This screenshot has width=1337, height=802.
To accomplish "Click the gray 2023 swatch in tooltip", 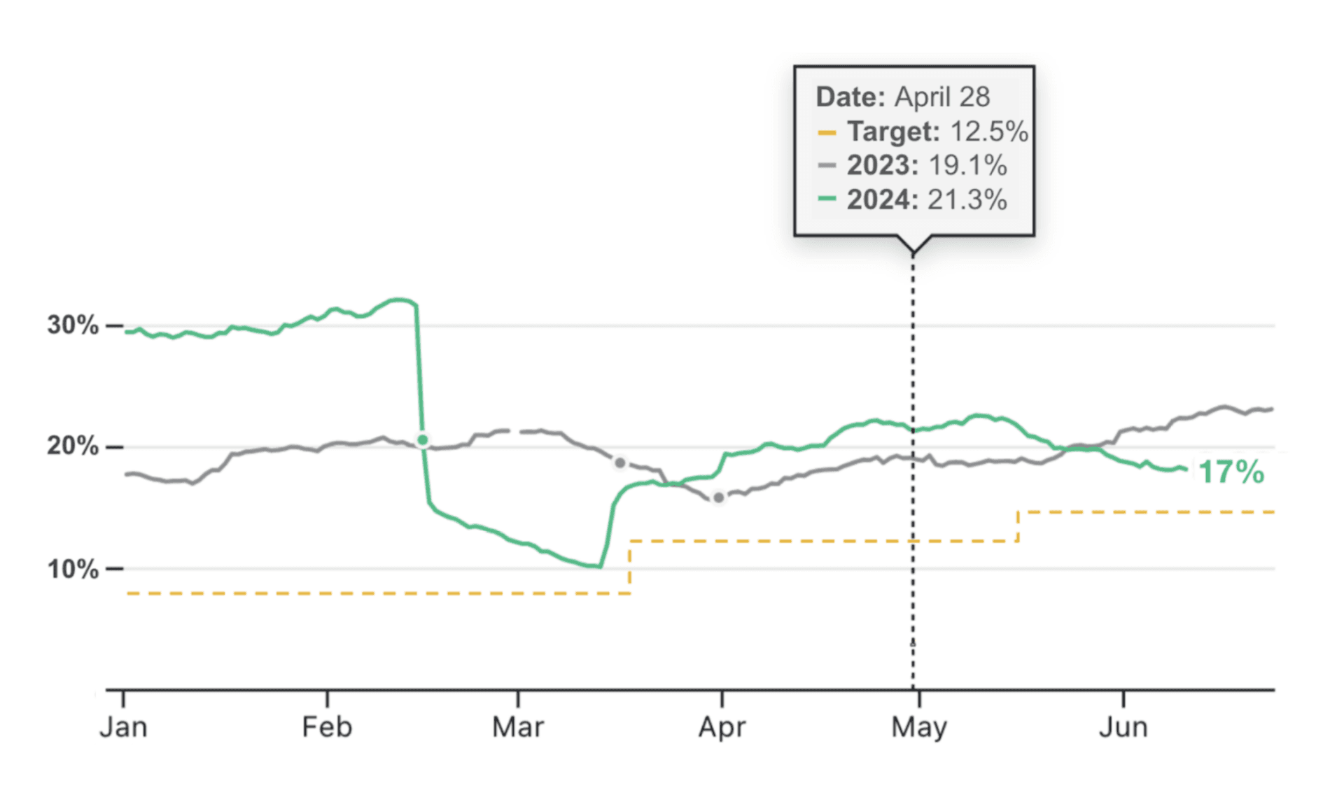I will point(827,166).
